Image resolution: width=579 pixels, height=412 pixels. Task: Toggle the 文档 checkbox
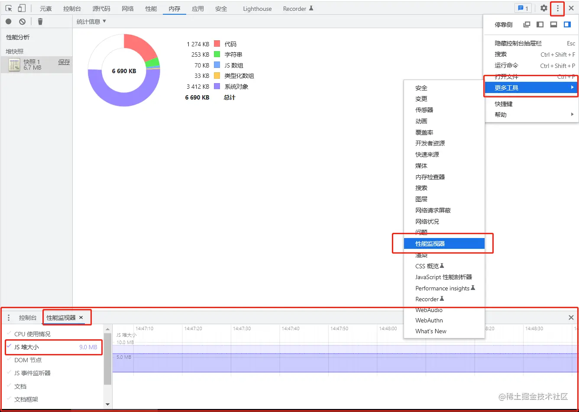click(9, 386)
